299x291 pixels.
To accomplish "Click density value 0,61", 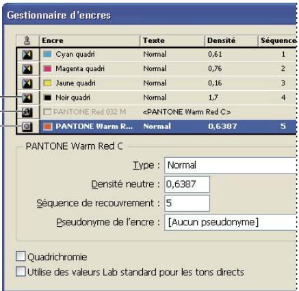I will [x=215, y=55].
